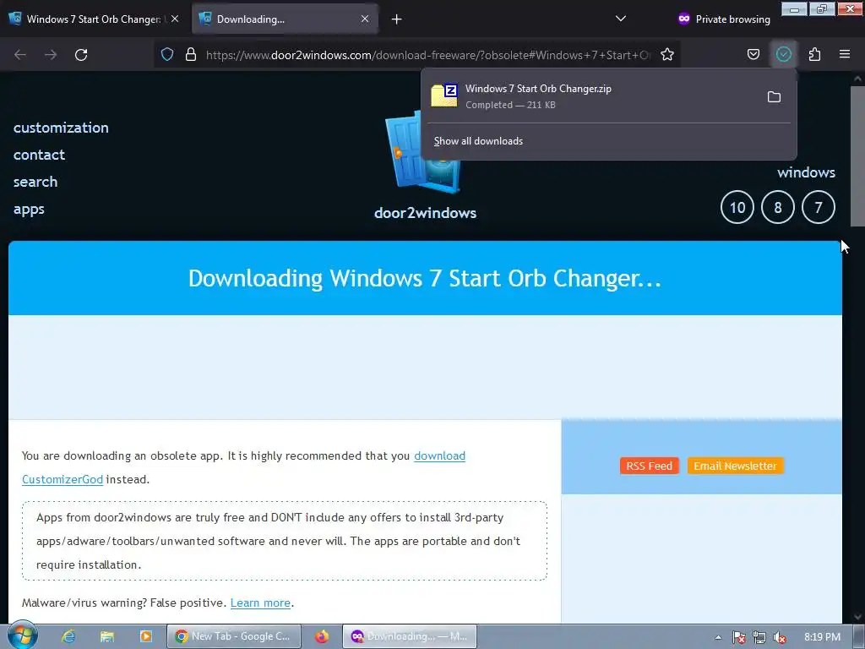Bookmark this page with the star icon
The width and height of the screenshot is (865, 649).
coord(667,55)
